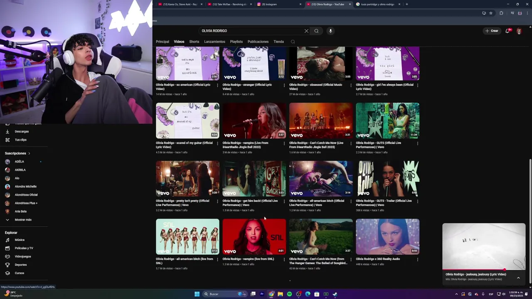The width and height of the screenshot is (532, 299).
Task: Open Steam from the taskbar
Action: coord(335,294)
